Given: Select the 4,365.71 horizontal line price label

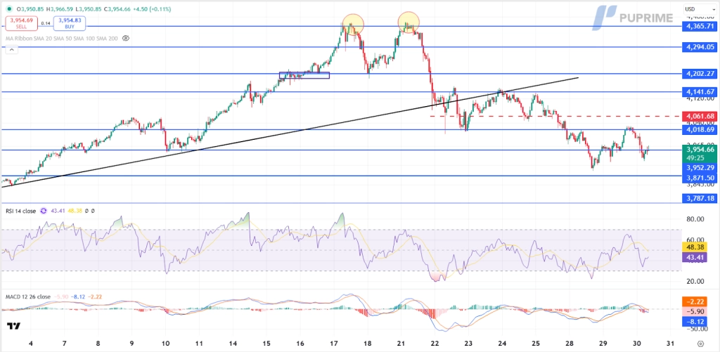Looking at the screenshot, I should 698,27.
